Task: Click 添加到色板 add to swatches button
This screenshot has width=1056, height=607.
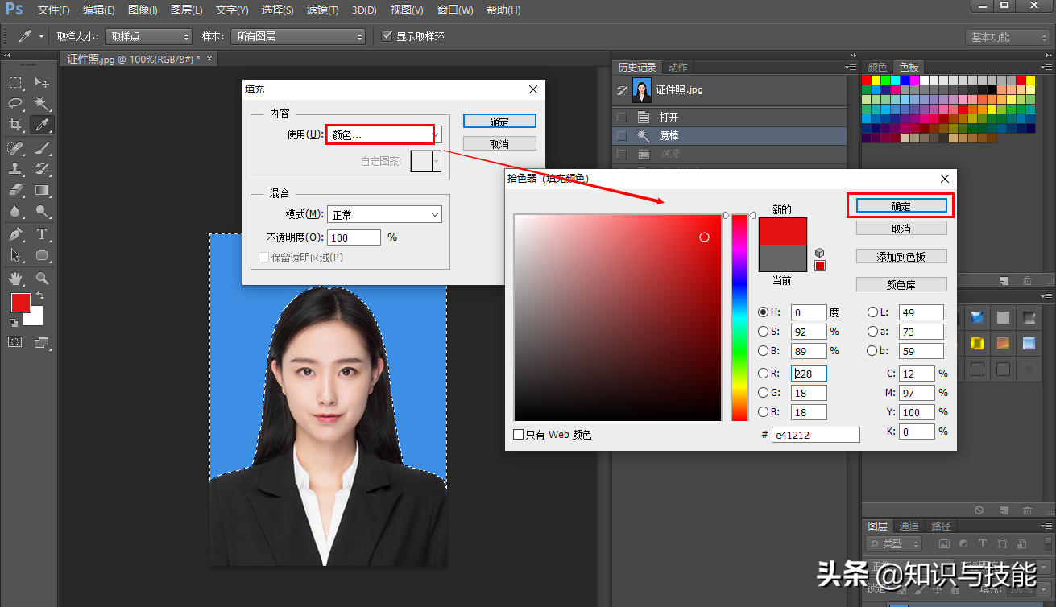Action: coord(901,257)
